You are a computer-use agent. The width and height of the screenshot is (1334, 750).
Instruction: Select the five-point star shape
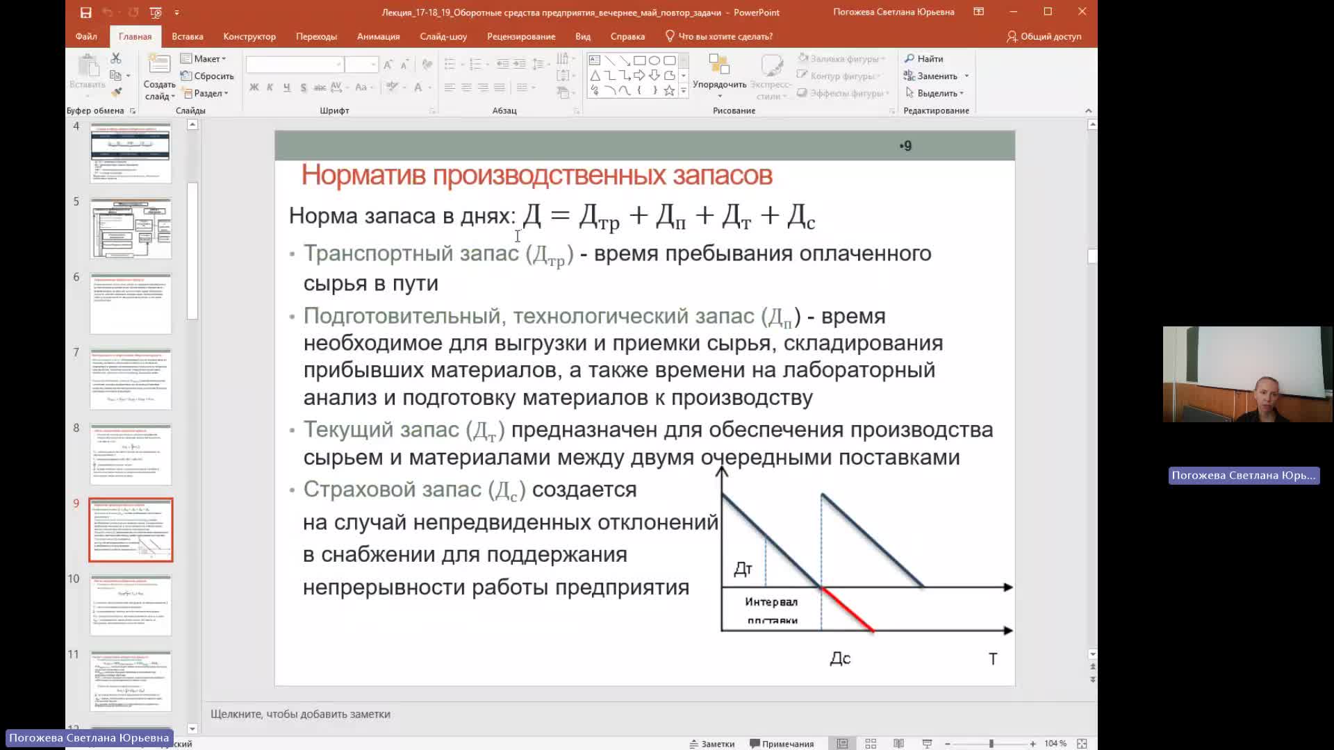coord(669,91)
